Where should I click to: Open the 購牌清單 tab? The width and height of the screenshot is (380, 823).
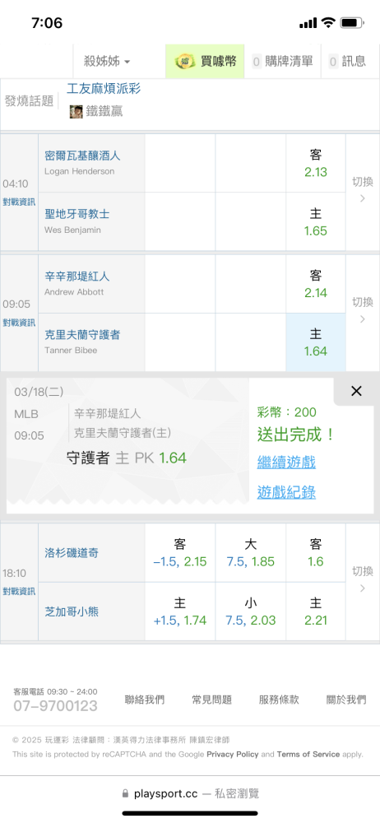[282, 62]
